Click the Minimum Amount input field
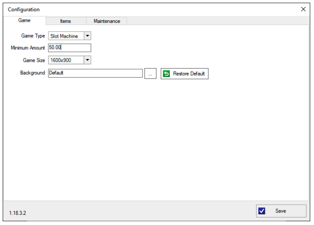This screenshot has height=225, width=314. click(70, 48)
